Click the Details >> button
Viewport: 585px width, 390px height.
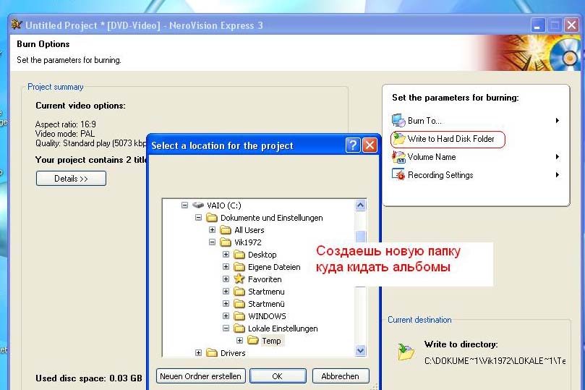click(x=72, y=179)
